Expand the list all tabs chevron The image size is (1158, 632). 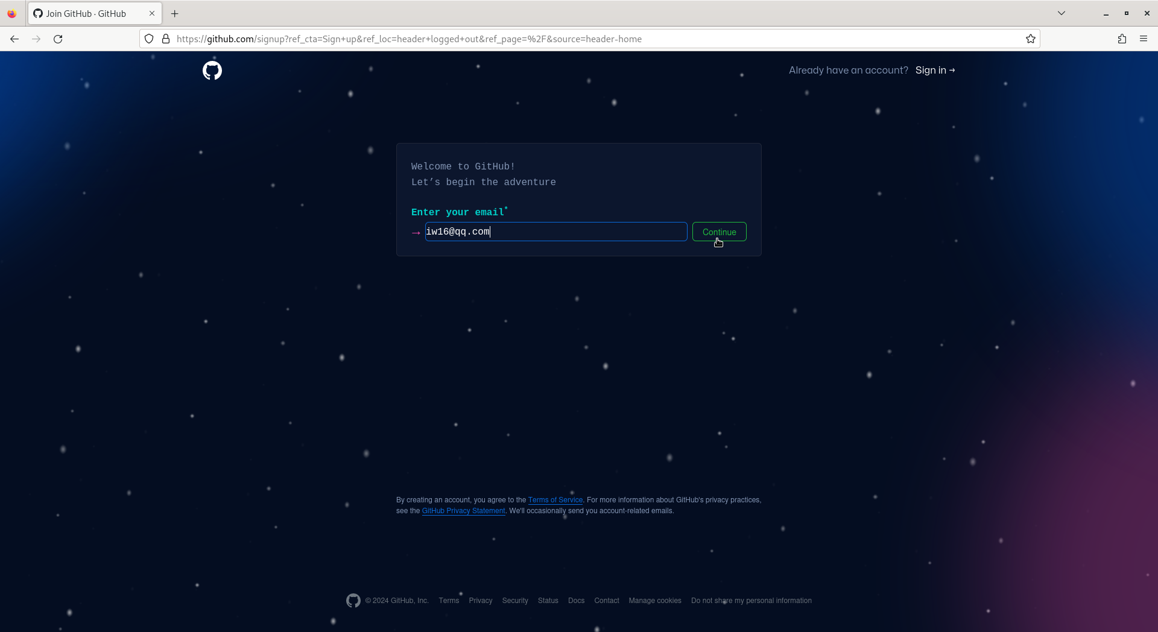[1061, 13]
